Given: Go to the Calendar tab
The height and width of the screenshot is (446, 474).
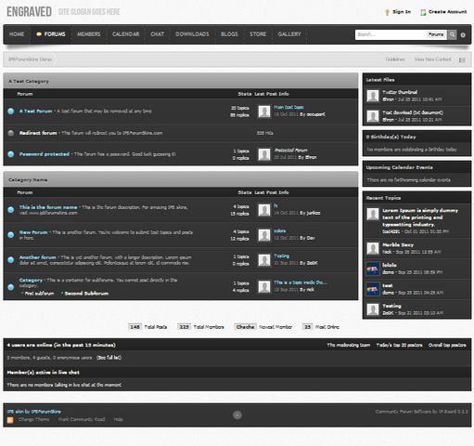Looking at the screenshot, I should coord(125,34).
